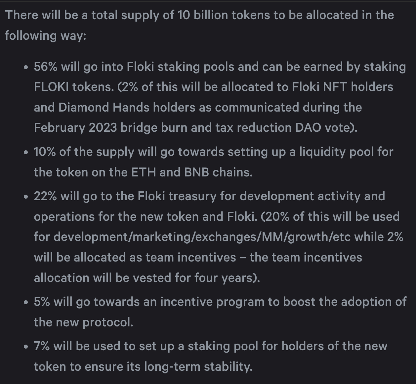Click the "22%" figure in the third bullet
This screenshot has width=416, height=384.
click(x=45, y=196)
